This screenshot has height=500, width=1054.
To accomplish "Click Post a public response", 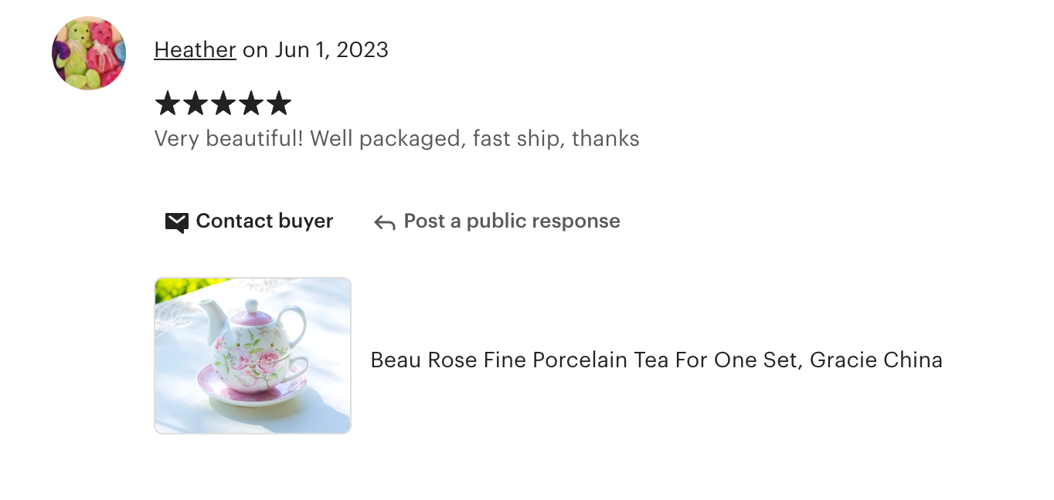I will (x=511, y=221).
